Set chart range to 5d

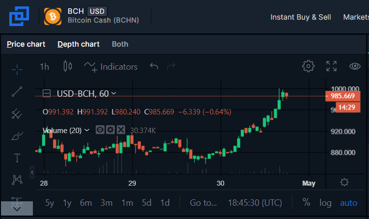pyautogui.click(x=146, y=203)
